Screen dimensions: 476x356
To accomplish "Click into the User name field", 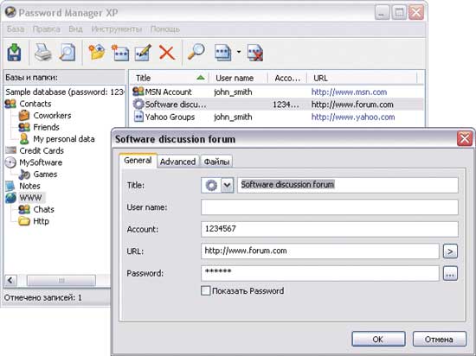I will coord(330,207).
